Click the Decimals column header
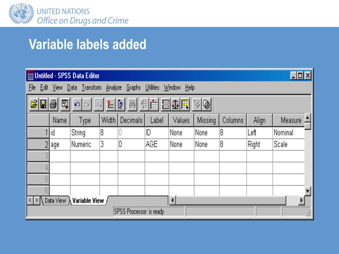The height and width of the screenshot is (254, 339). (131, 120)
